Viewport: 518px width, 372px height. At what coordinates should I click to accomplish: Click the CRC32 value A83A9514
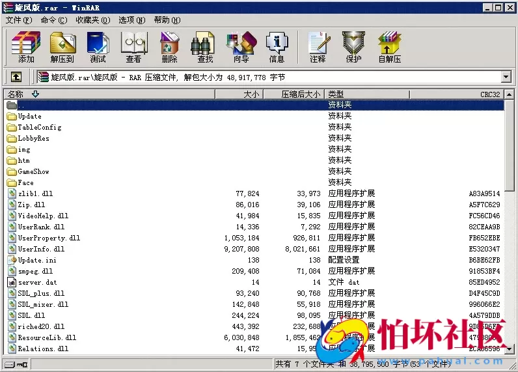pos(484,193)
